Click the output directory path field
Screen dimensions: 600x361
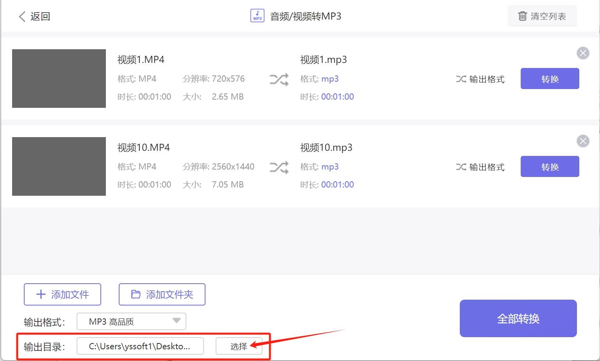coord(140,346)
